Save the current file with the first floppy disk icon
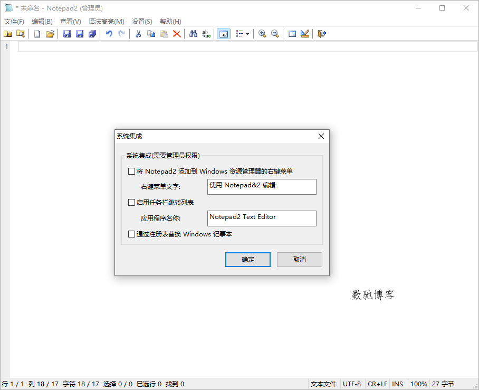 (67, 34)
